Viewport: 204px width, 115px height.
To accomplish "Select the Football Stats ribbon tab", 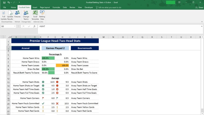I will (24, 7).
